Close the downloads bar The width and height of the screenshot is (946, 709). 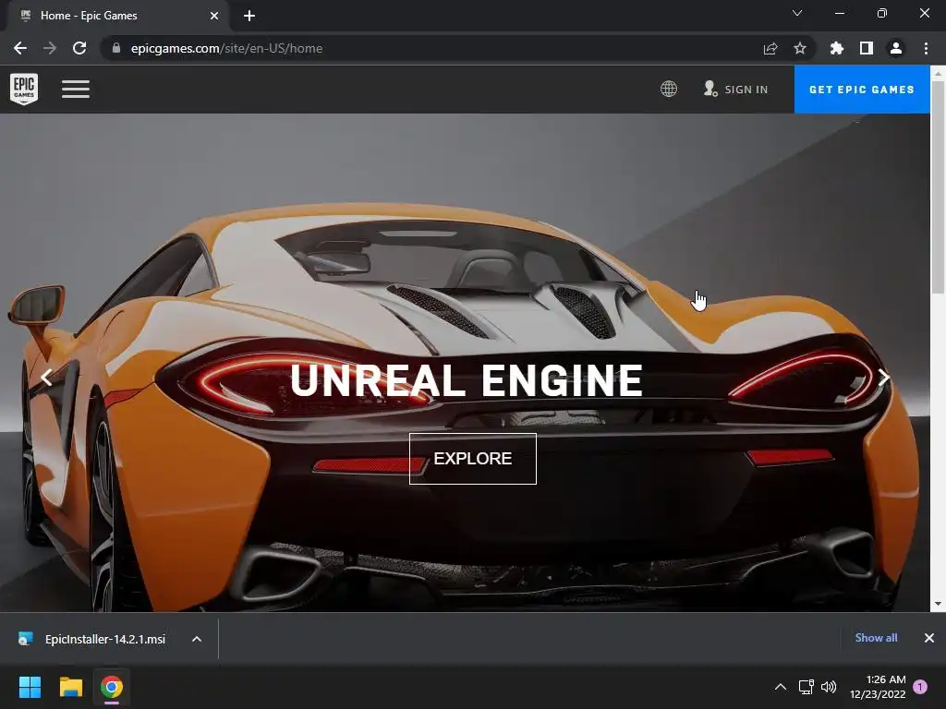(929, 638)
